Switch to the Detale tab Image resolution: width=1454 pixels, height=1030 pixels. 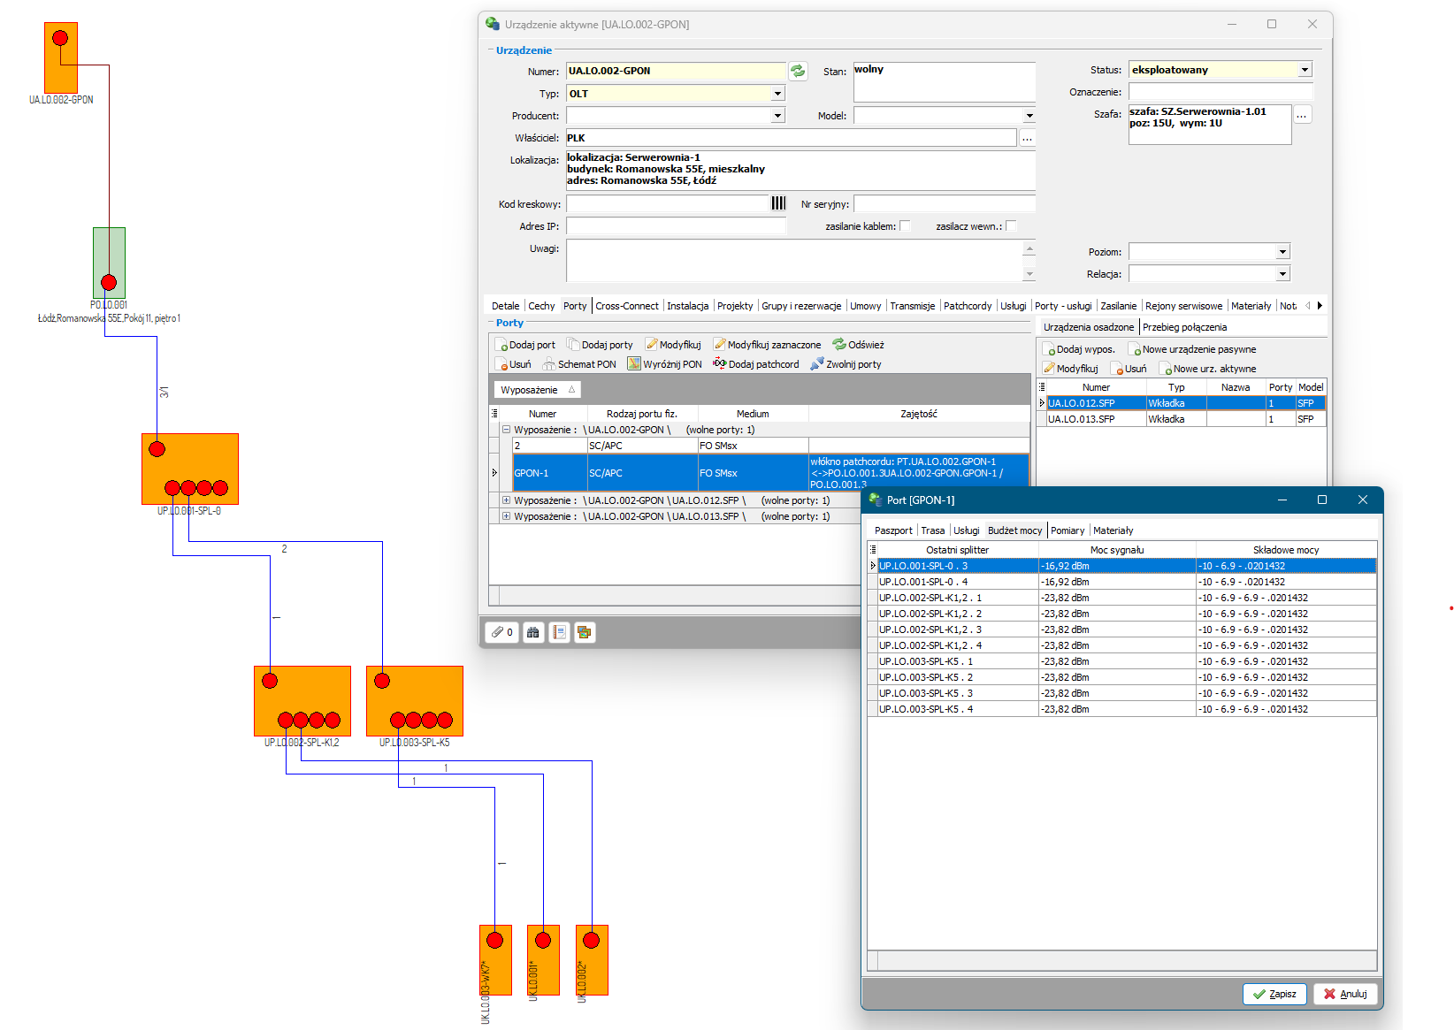[505, 306]
